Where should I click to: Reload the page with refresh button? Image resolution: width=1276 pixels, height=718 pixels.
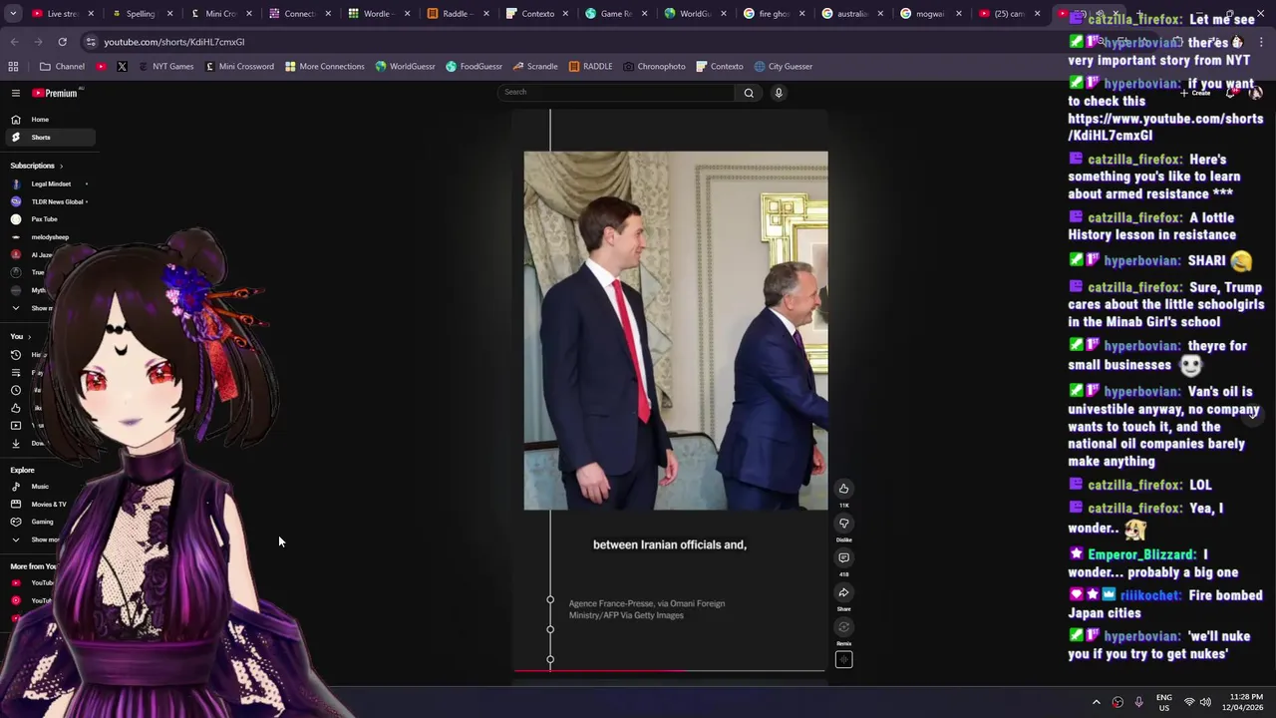[x=62, y=42]
